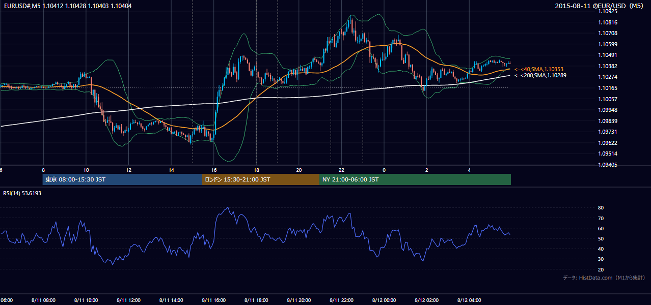Click RSI scale value 40
This screenshot has width=651, height=305.
(x=601, y=249)
